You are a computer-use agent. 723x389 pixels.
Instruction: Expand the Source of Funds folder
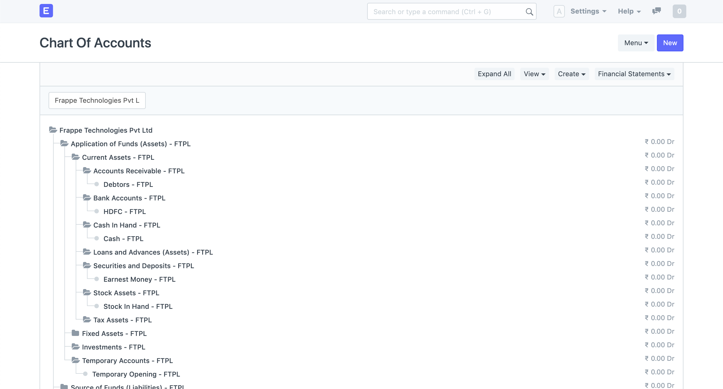point(64,386)
